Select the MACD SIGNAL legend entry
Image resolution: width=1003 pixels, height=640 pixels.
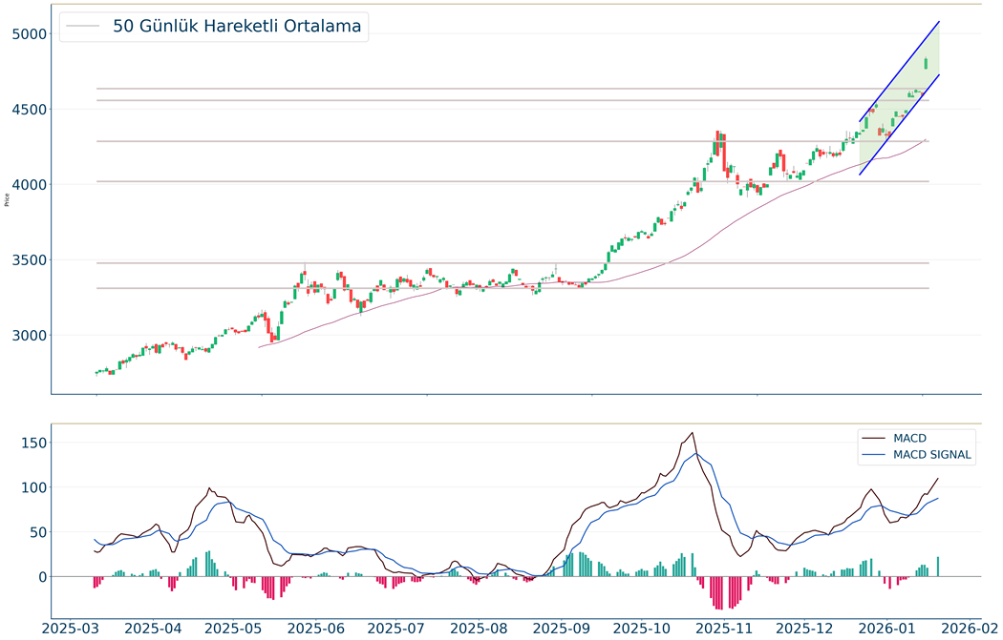click(x=932, y=455)
